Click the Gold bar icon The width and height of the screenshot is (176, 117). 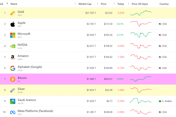13,13
